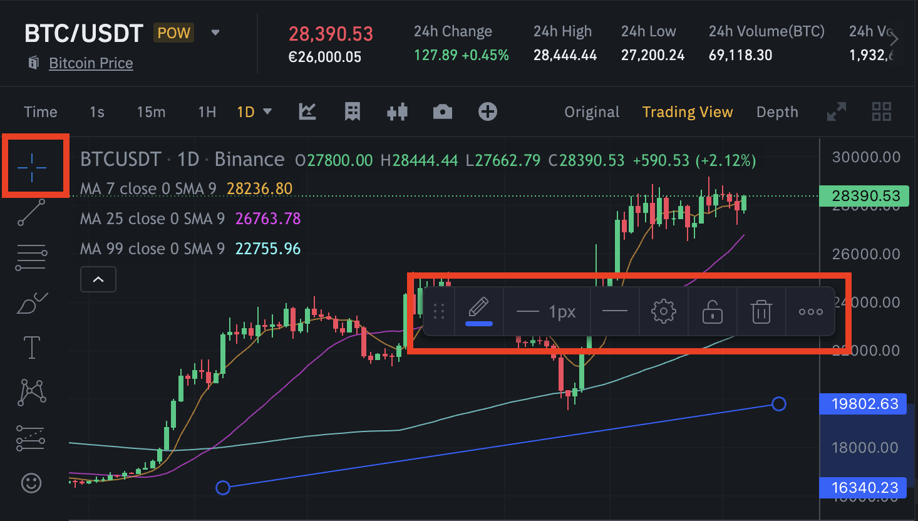Click the plus circle compare icon
The image size is (918, 521).
488,112
